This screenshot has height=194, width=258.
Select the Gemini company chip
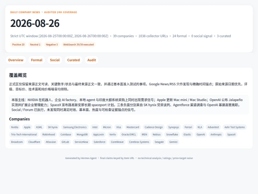click(173, 142)
